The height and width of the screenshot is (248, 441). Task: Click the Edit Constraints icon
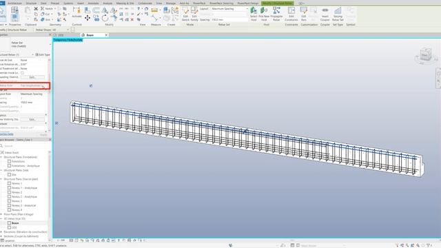(291, 14)
